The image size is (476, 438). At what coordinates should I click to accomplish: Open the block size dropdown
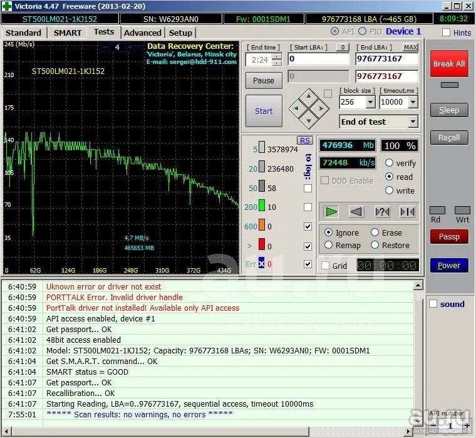[370, 102]
